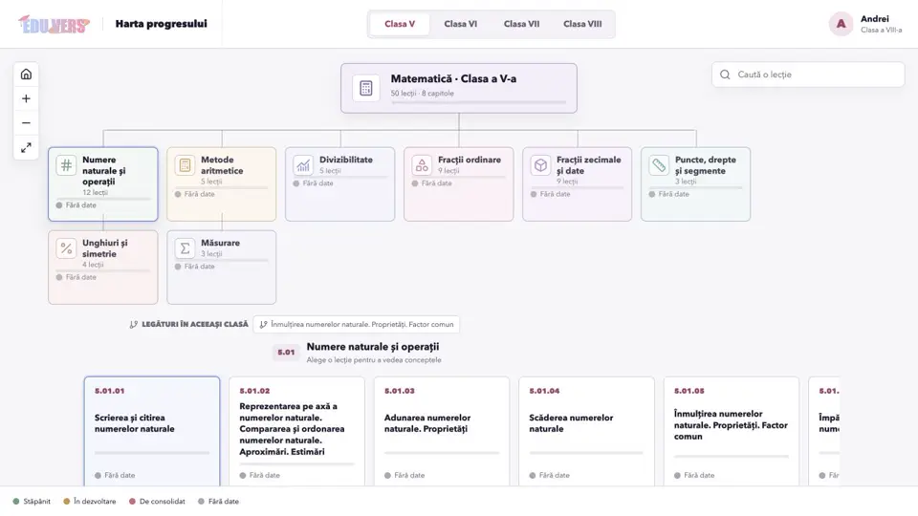Click the calculator icon in Matematică card
The image size is (918, 516).
[366, 88]
